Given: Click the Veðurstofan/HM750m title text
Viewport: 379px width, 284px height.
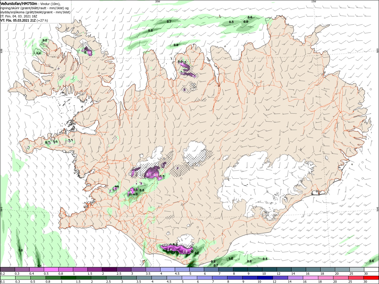Looking at the screenshot, I should 19,3.
